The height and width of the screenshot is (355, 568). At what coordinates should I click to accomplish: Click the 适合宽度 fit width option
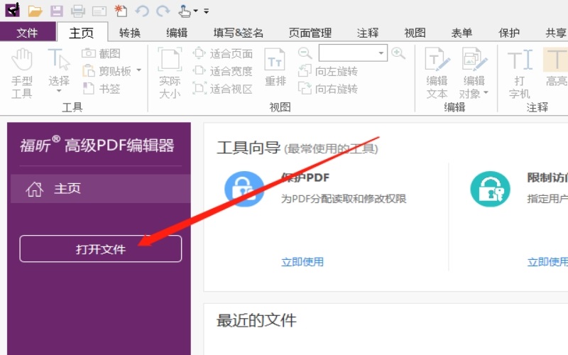[223, 71]
